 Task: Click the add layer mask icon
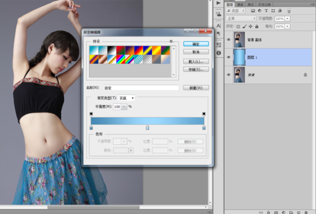click(276, 212)
